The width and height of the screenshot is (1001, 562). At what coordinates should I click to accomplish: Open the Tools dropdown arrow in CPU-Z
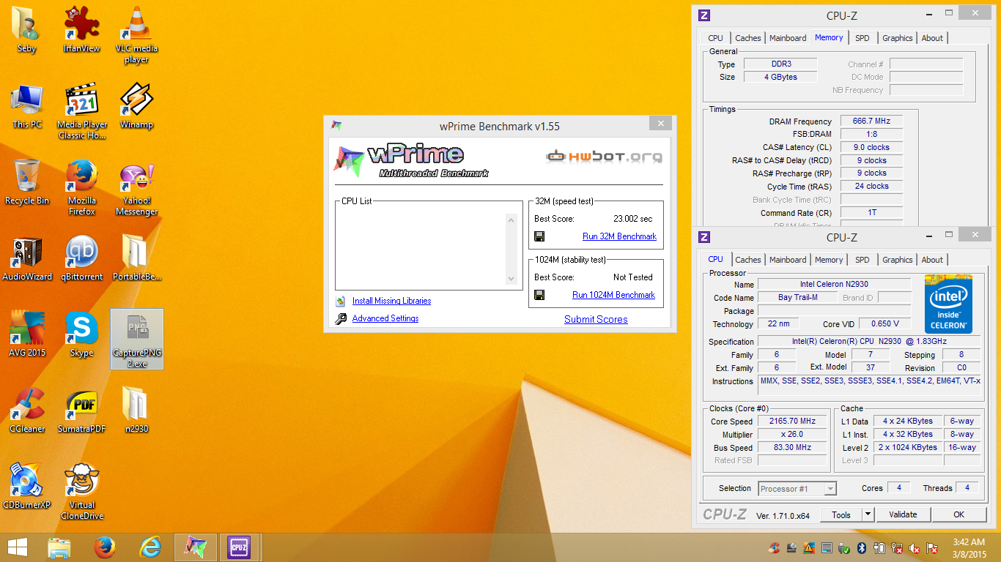pos(868,514)
